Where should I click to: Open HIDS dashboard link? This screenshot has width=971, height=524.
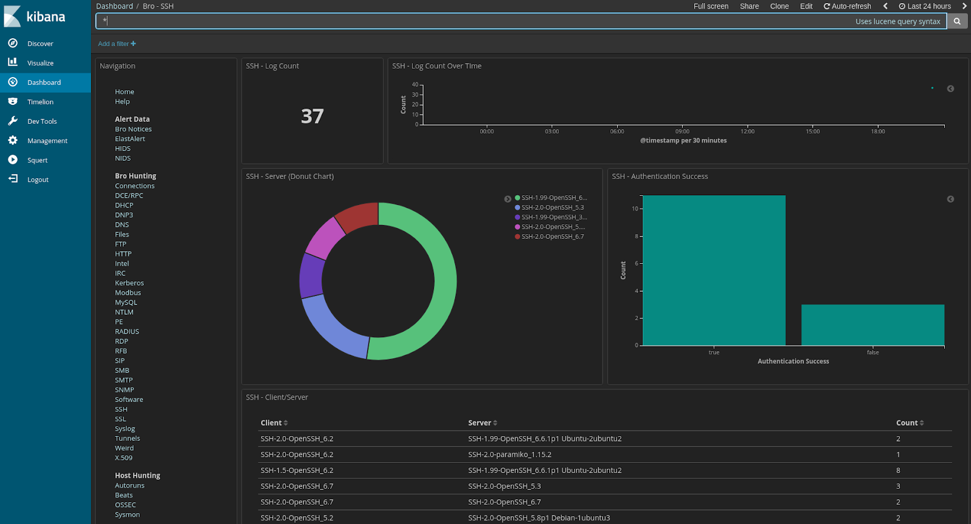click(x=123, y=149)
